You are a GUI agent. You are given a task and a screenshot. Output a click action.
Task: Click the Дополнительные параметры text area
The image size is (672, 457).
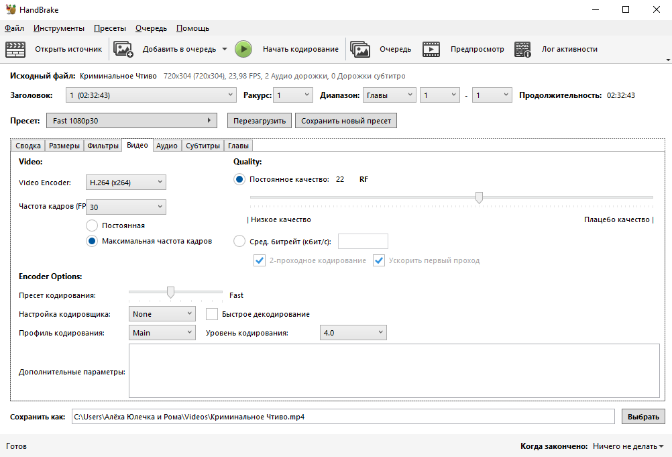(x=394, y=371)
